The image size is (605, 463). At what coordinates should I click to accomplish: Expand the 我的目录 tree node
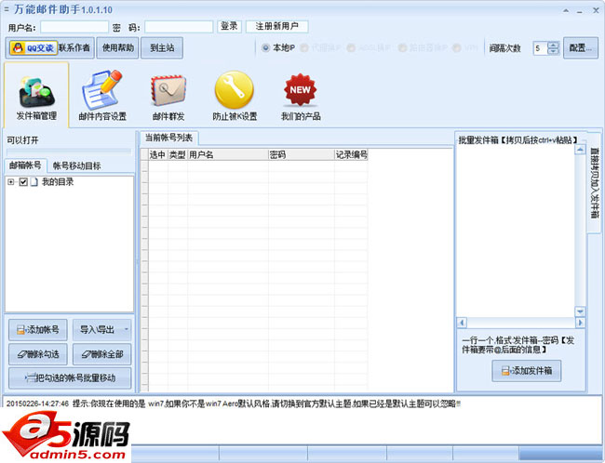[11, 182]
